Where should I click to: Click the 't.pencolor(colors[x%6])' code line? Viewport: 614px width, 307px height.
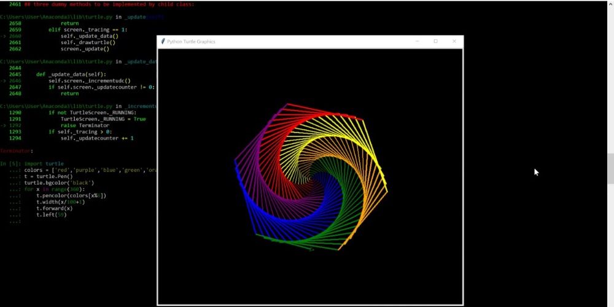(x=71, y=196)
